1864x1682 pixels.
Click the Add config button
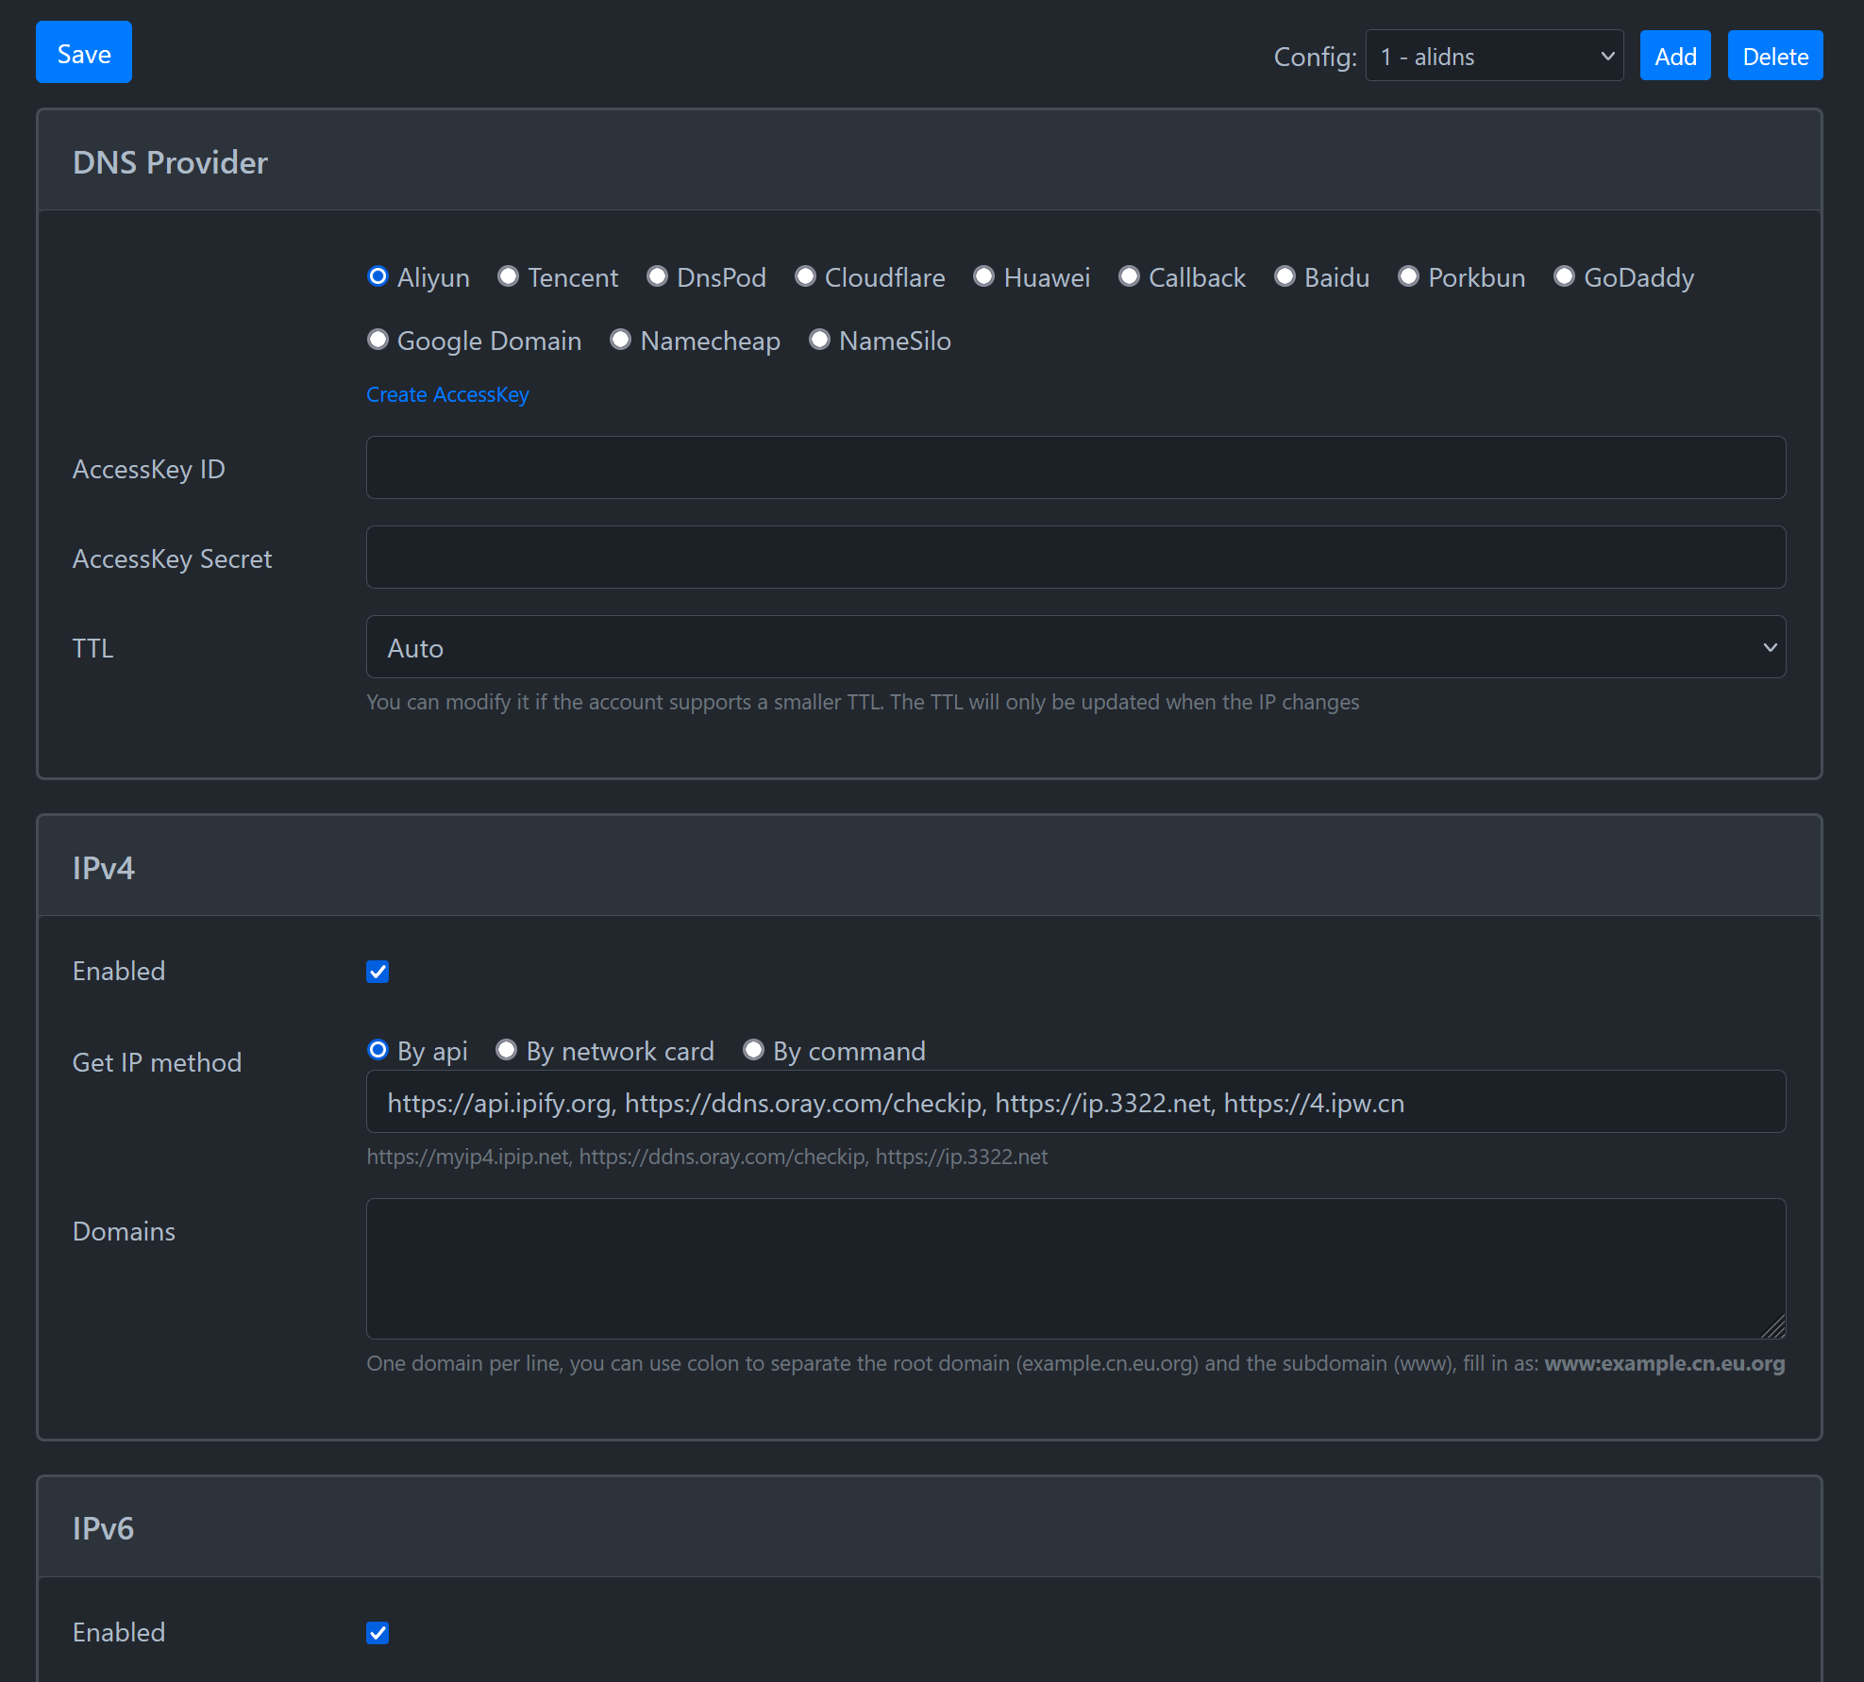click(x=1675, y=54)
